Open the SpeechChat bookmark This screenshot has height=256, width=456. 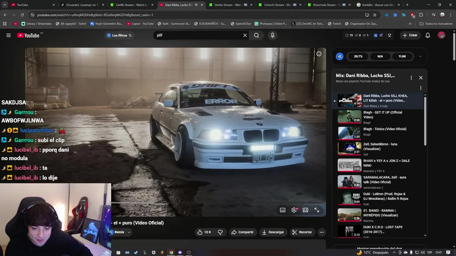click(x=241, y=24)
